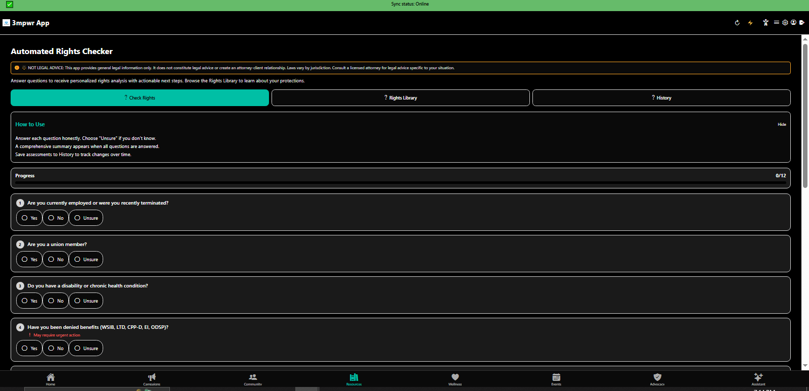
Task: Open the user profile icon
Action: coord(793,22)
